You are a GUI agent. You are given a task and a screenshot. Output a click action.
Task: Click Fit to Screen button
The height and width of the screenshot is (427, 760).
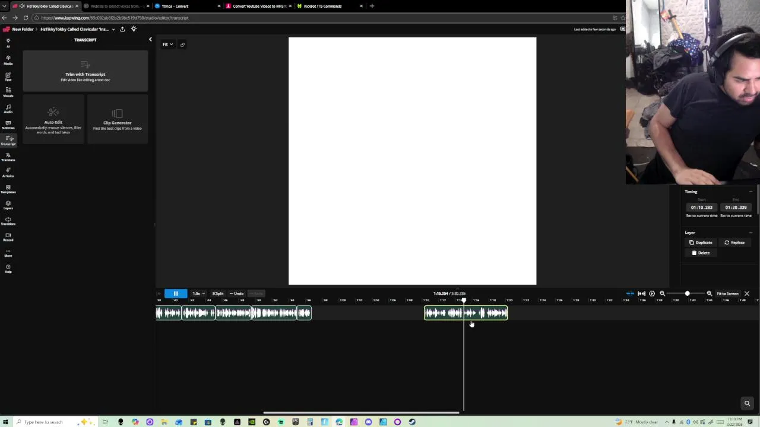point(727,294)
